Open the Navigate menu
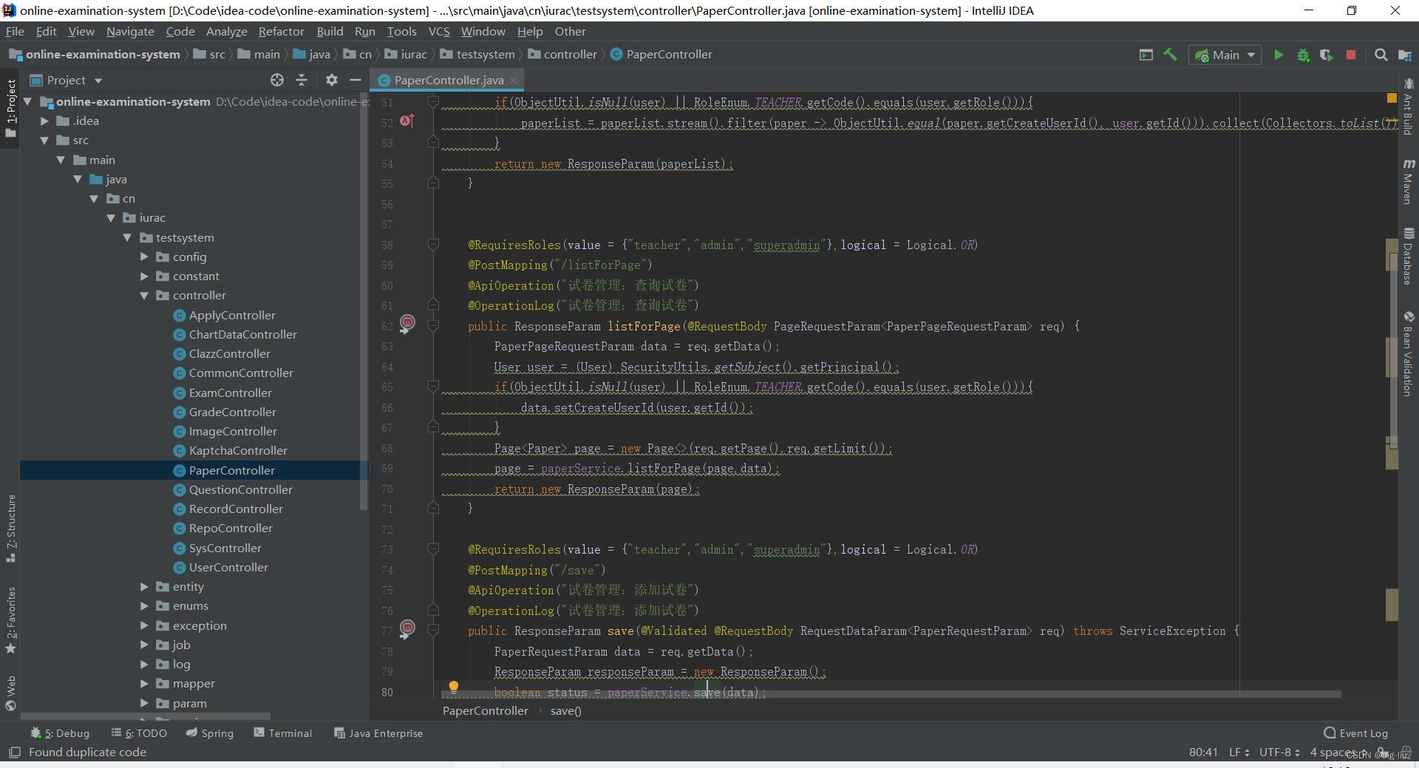The height and width of the screenshot is (768, 1419). point(130,31)
